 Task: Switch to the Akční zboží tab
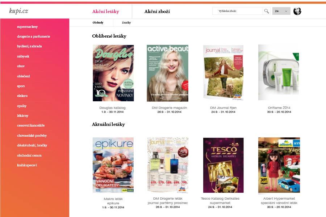coord(157,12)
